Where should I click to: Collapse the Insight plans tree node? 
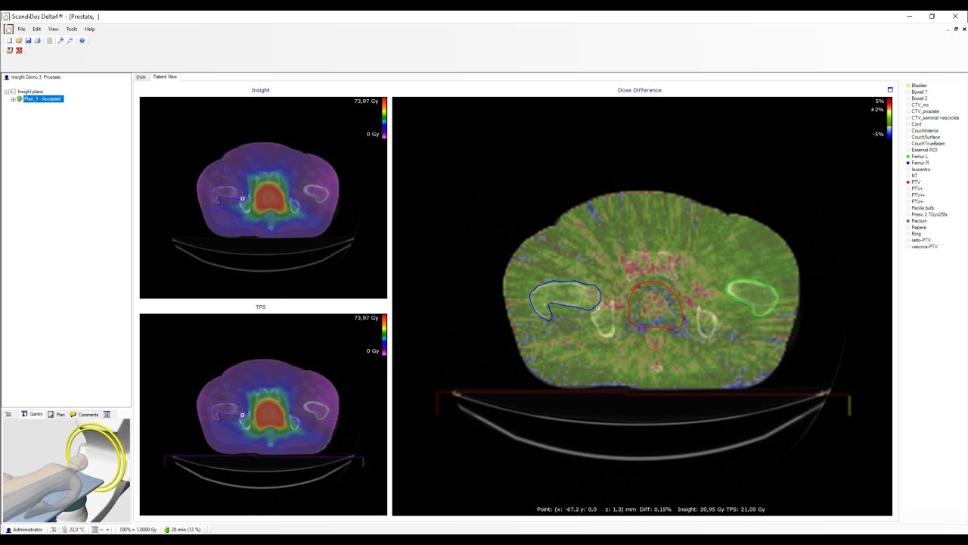[x=7, y=92]
